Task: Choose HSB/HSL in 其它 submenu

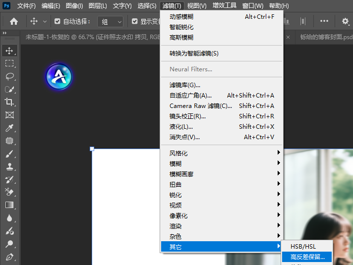Action: 307,247
